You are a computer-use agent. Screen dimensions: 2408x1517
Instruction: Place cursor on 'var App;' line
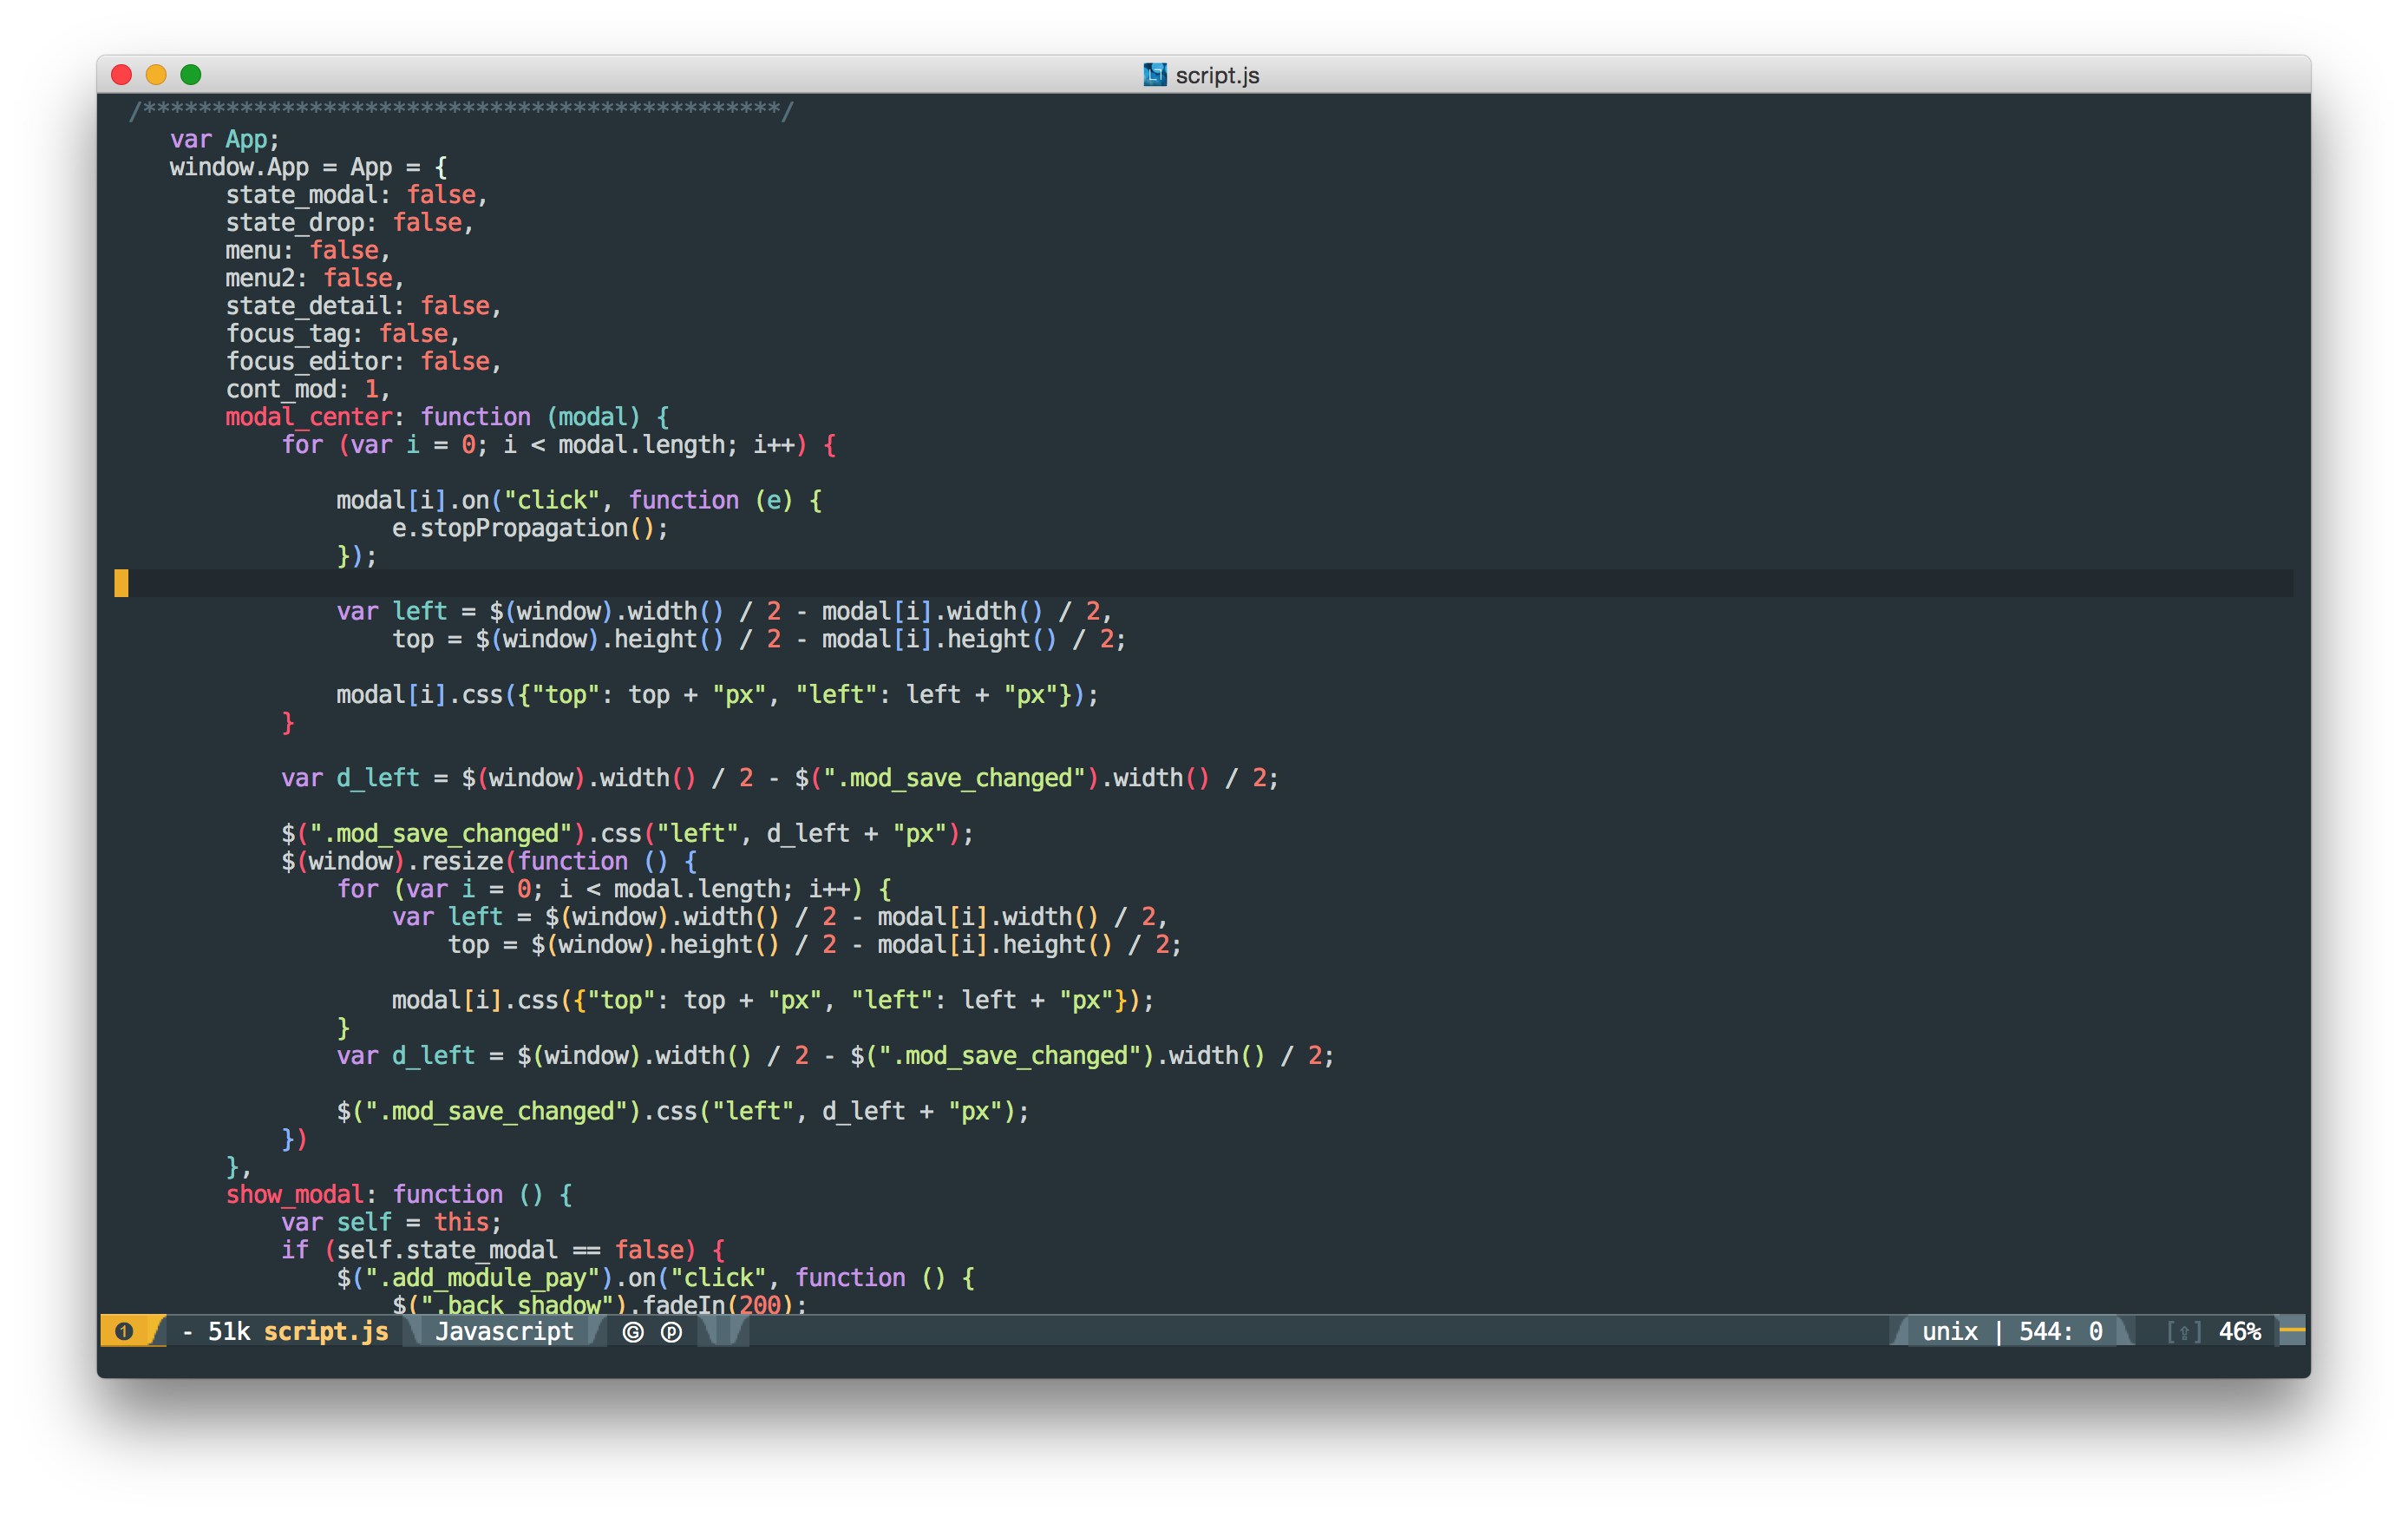click(224, 139)
